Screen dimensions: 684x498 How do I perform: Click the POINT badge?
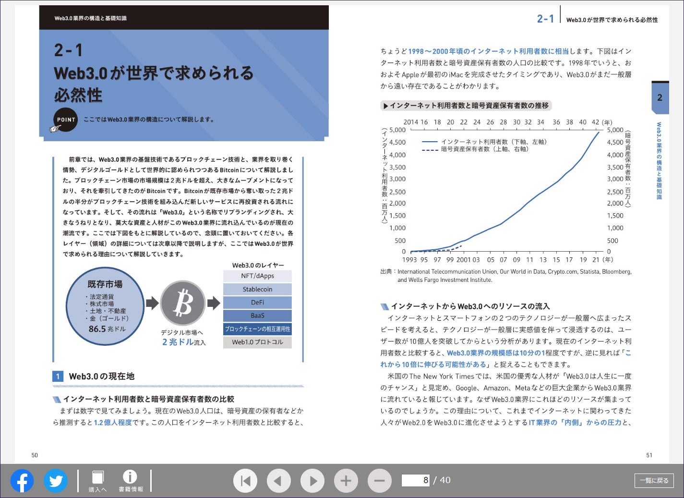point(66,120)
